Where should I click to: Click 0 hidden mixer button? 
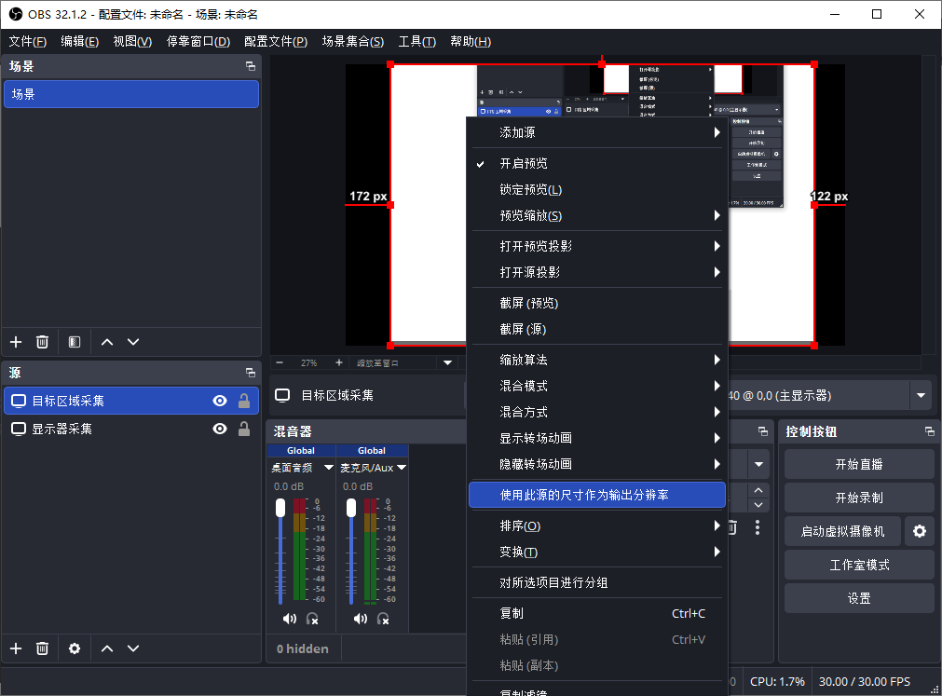pos(303,648)
